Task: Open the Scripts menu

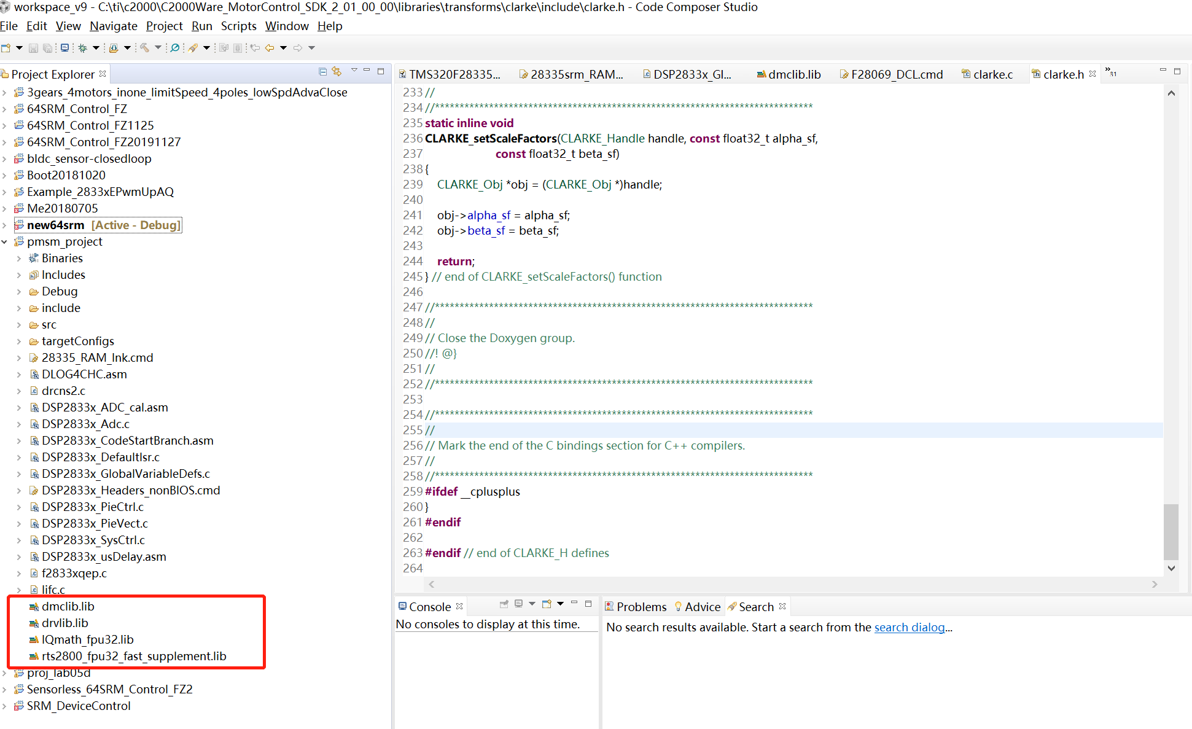Action: 239,26
